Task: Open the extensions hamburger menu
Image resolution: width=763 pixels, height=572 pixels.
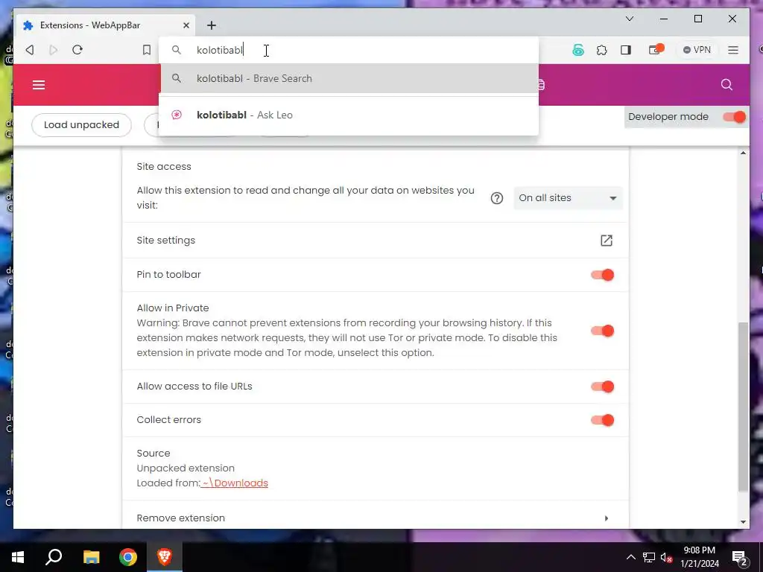Action: [39, 85]
